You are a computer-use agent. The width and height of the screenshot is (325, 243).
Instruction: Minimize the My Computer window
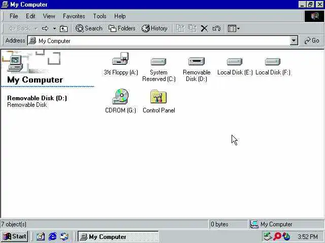[x=302, y=5]
